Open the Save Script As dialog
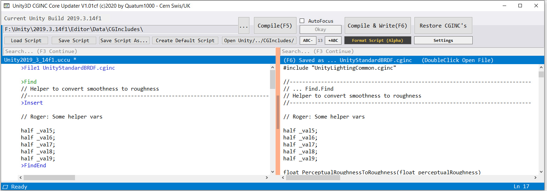Image resolution: width=547 pixels, height=191 pixels. (124, 40)
